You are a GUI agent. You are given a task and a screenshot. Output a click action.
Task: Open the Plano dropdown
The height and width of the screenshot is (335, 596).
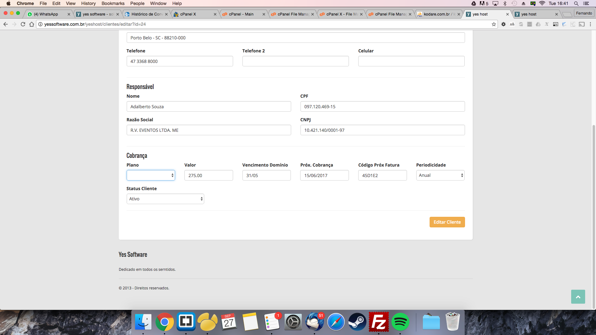tap(151, 175)
